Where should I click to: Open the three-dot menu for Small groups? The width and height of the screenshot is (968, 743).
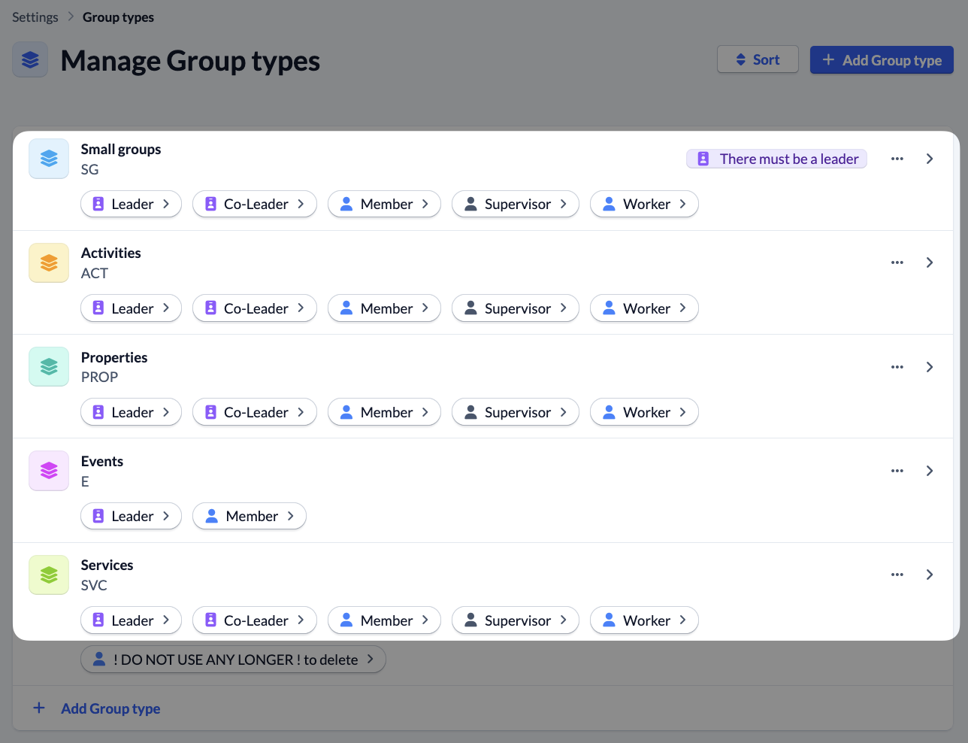pos(897,159)
